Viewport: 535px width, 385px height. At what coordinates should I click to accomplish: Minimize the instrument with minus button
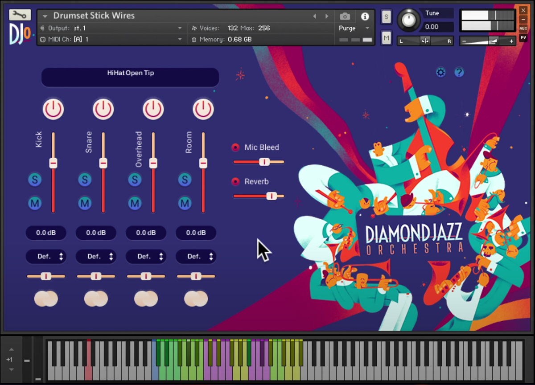pyautogui.click(x=523, y=19)
